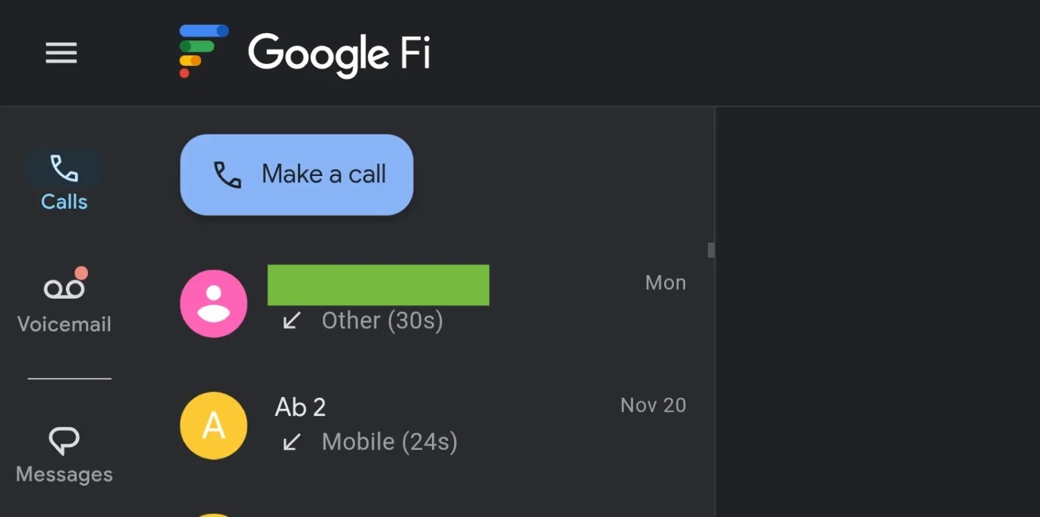This screenshot has height=517, width=1040.
Task: Click the Google Fi title text
Action: (x=340, y=54)
